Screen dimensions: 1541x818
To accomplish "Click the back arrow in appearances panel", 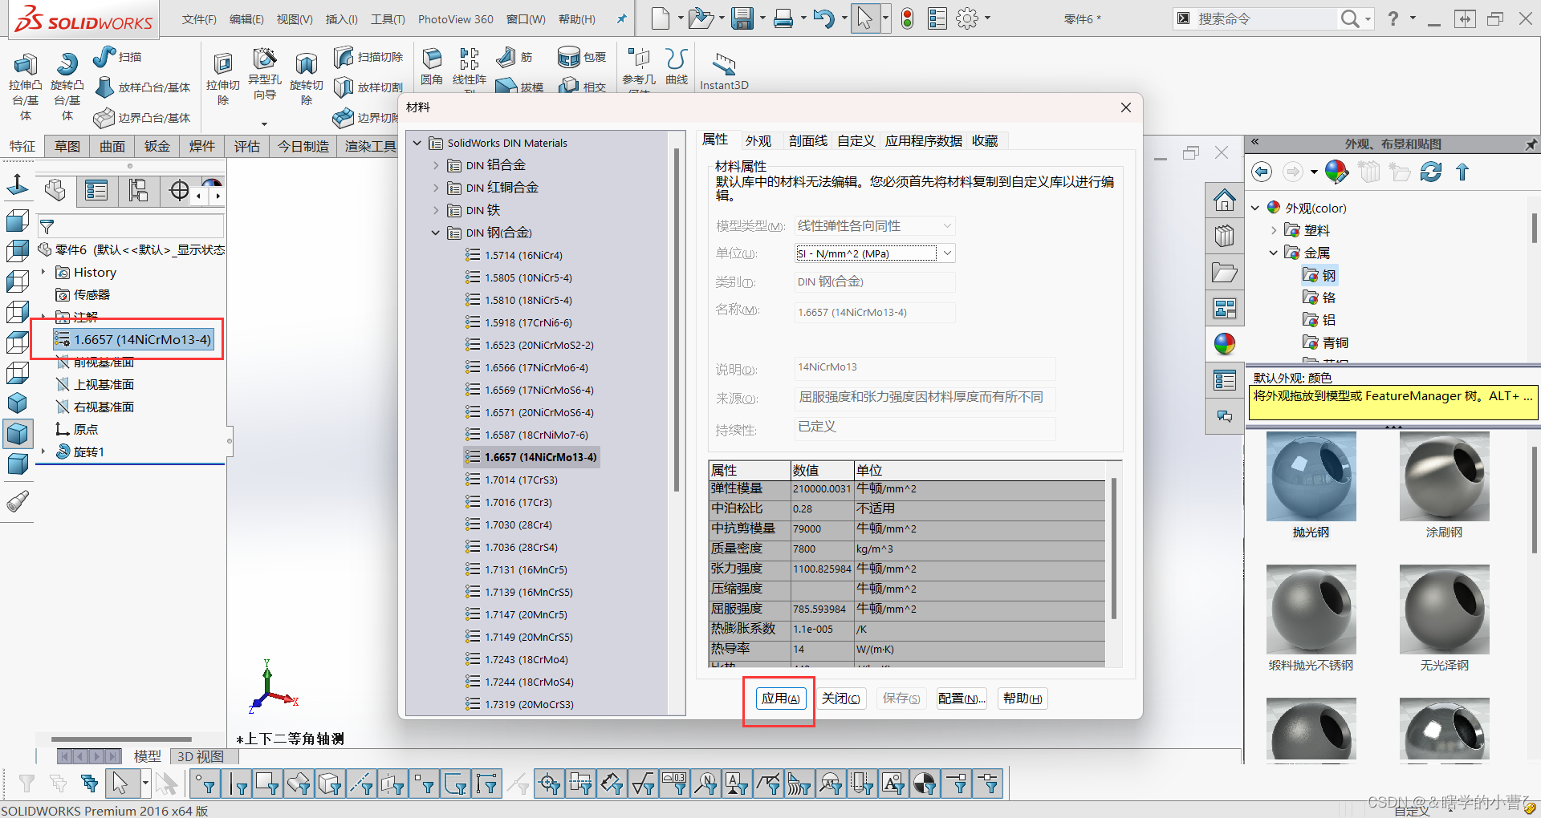I will [x=1262, y=172].
